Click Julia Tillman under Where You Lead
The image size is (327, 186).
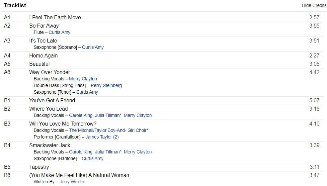pos(108,115)
